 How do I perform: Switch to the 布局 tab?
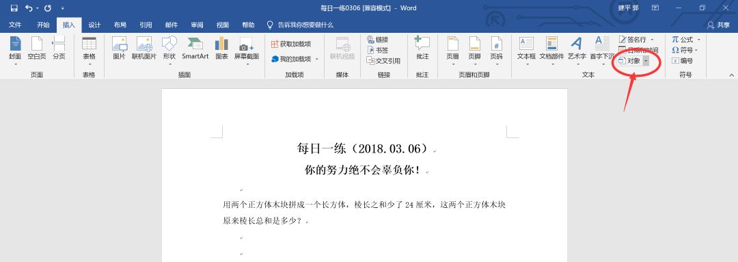coord(120,25)
